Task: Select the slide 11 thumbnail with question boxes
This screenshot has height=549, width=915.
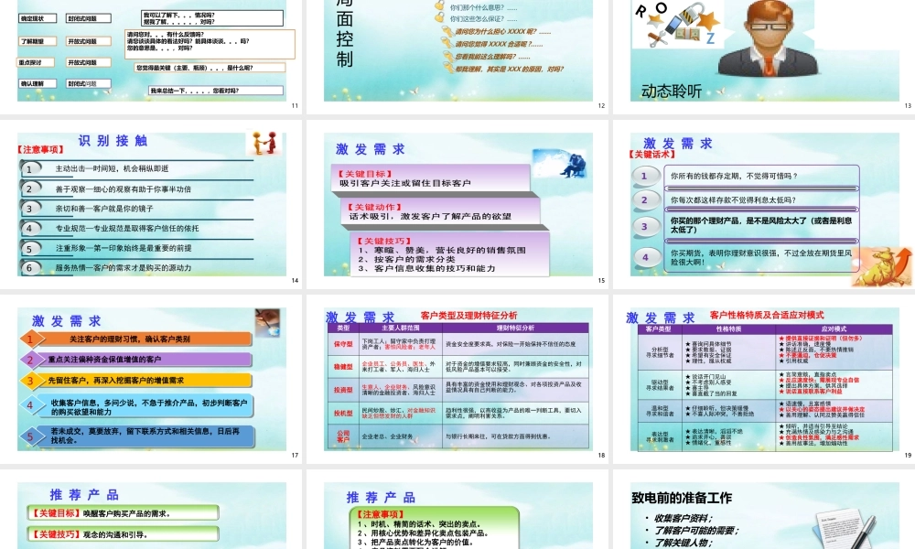Action: click(x=151, y=50)
